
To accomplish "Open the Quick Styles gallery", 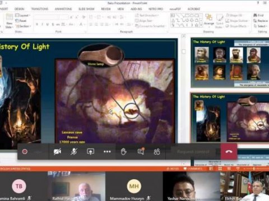I will click(220, 21).
